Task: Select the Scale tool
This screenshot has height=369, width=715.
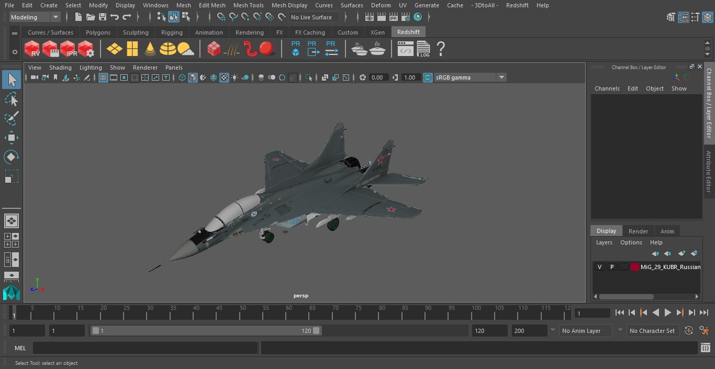Action: tap(12, 176)
